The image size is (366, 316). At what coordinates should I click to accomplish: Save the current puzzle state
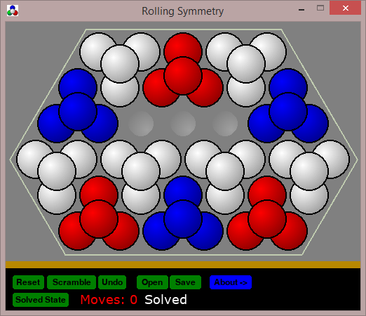(185, 282)
